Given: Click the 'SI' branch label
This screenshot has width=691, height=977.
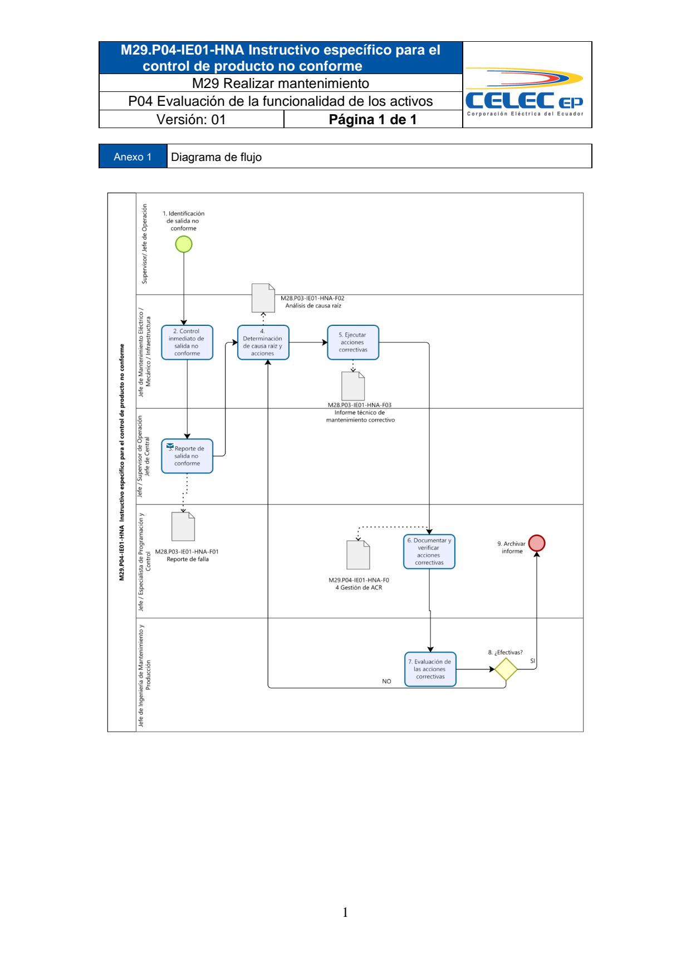Looking at the screenshot, I should tap(533, 661).
